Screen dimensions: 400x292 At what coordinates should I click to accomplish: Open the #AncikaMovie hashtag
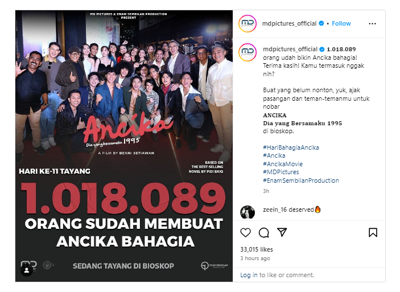[283, 164]
